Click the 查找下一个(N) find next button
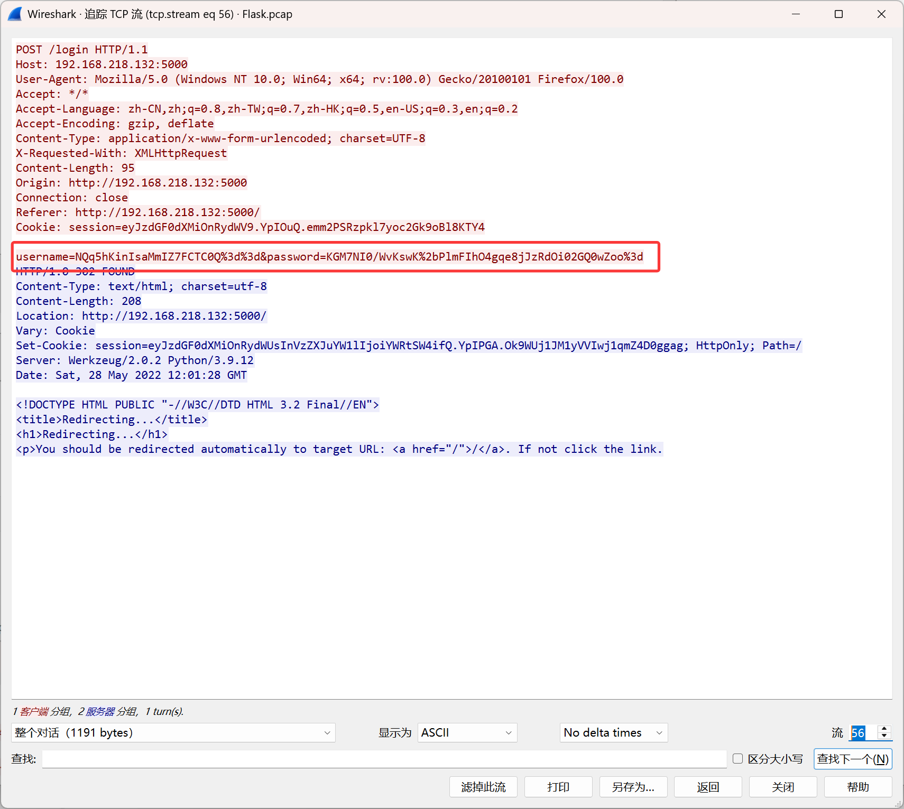This screenshot has height=809, width=904. [853, 759]
